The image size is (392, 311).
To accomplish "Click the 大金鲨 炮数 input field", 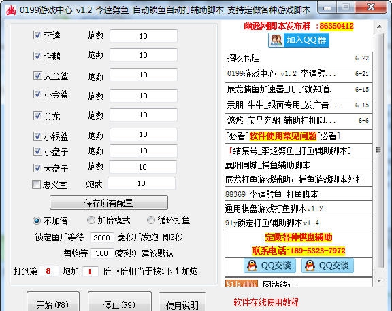I will (x=144, y=75).
